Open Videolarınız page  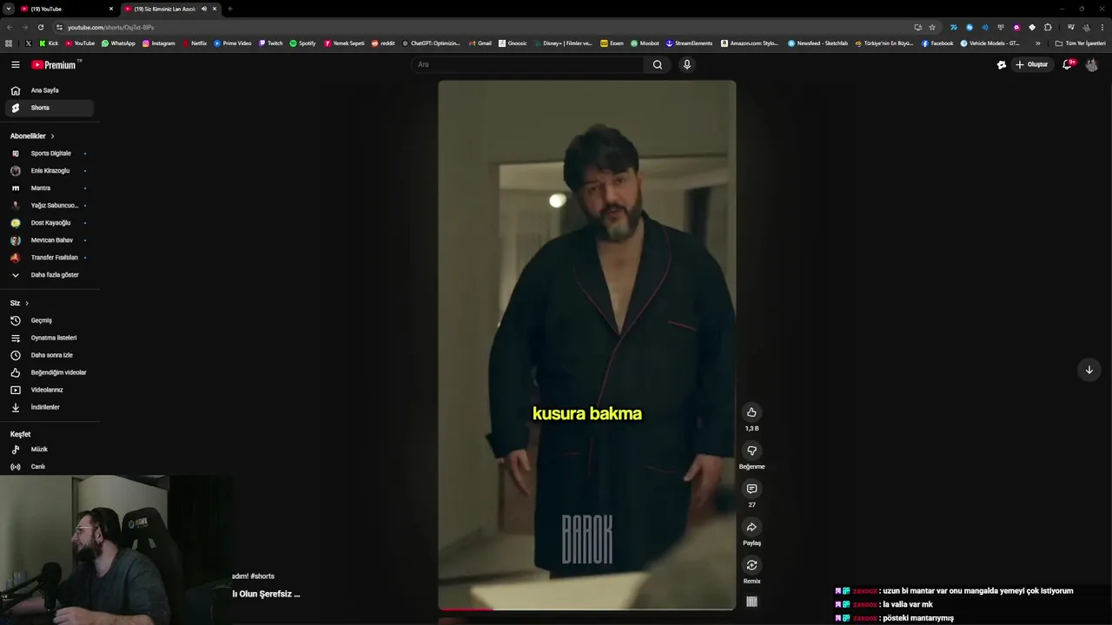(50, 390)
